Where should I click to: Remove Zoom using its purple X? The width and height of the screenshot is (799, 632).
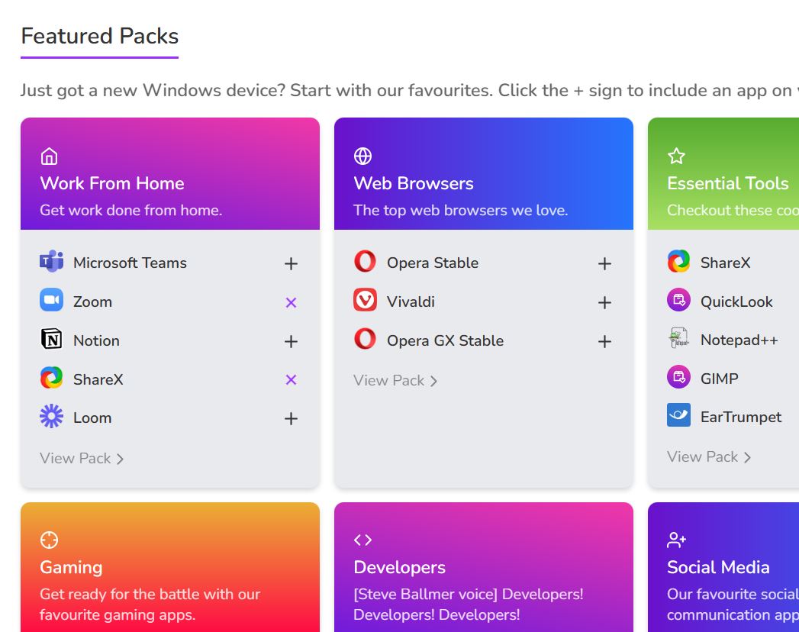(x=291, y=302)
